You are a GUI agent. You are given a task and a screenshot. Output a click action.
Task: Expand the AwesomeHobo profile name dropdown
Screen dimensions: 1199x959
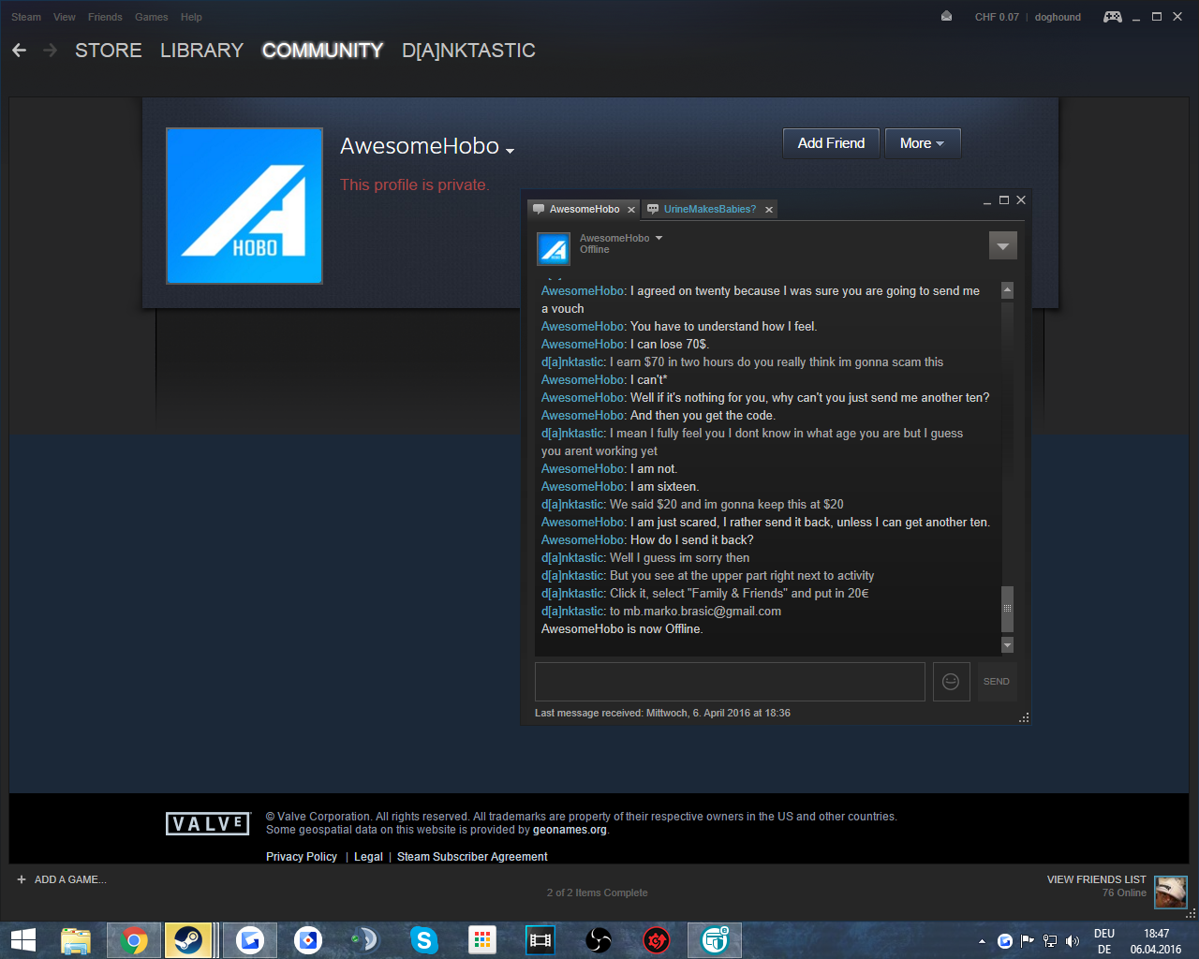(x=510, y=151)
